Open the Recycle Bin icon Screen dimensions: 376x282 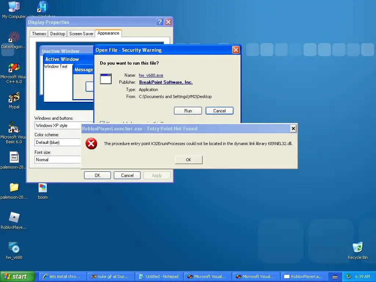(358, 250)
